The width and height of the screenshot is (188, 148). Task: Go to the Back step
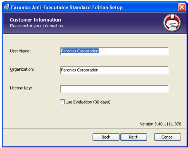[x=106, y=137]
